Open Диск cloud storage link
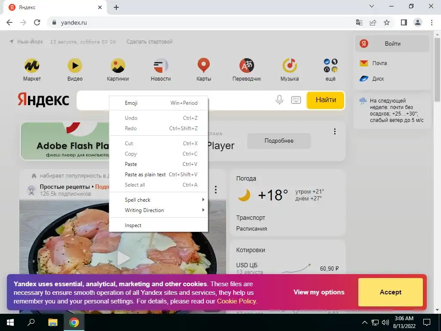Image resolution: width=441 pixels, height=331 pixels. pos(372,79)
